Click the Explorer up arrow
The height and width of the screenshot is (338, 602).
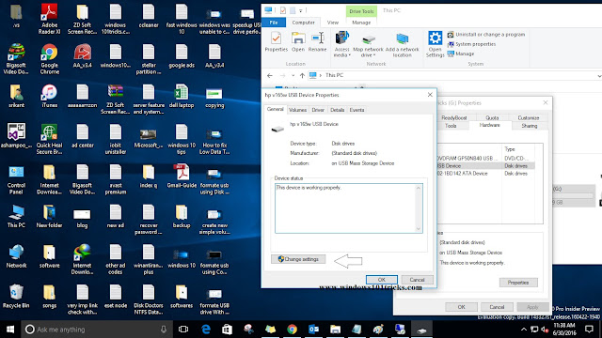point(302,75)
